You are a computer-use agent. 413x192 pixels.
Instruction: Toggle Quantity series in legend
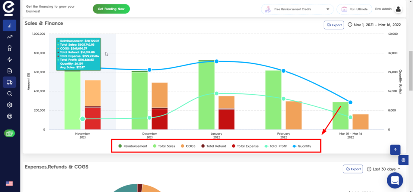(302, 146)
